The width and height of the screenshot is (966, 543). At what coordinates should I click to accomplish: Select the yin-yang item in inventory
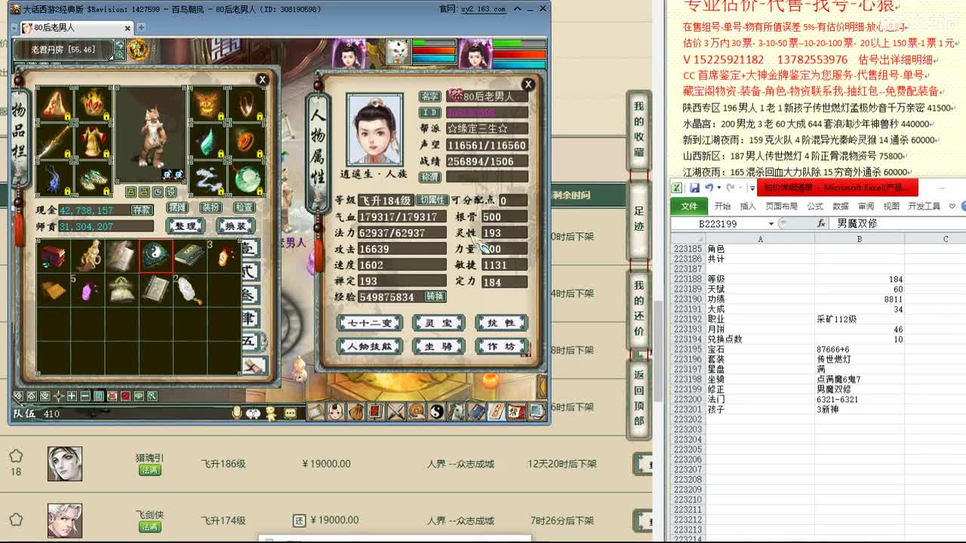(x=155, y=257)
